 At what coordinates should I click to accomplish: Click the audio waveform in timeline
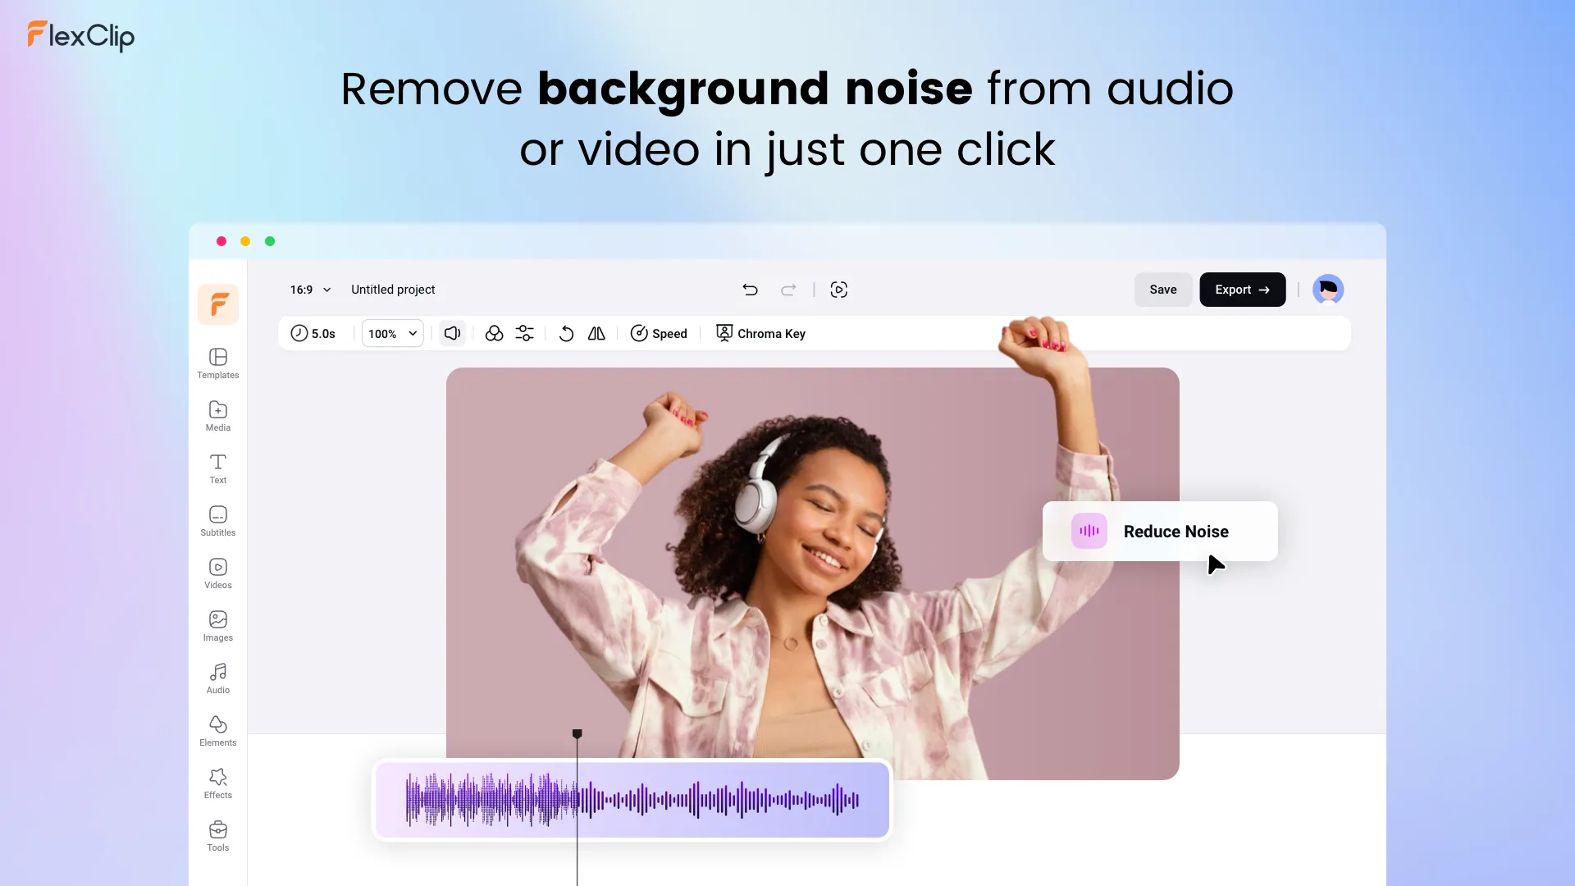pos(632,798)
